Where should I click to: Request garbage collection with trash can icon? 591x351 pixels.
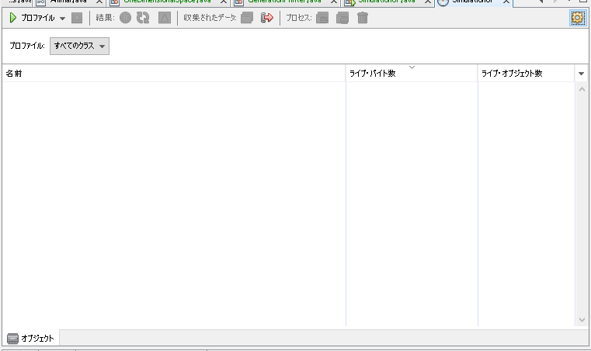362,18
